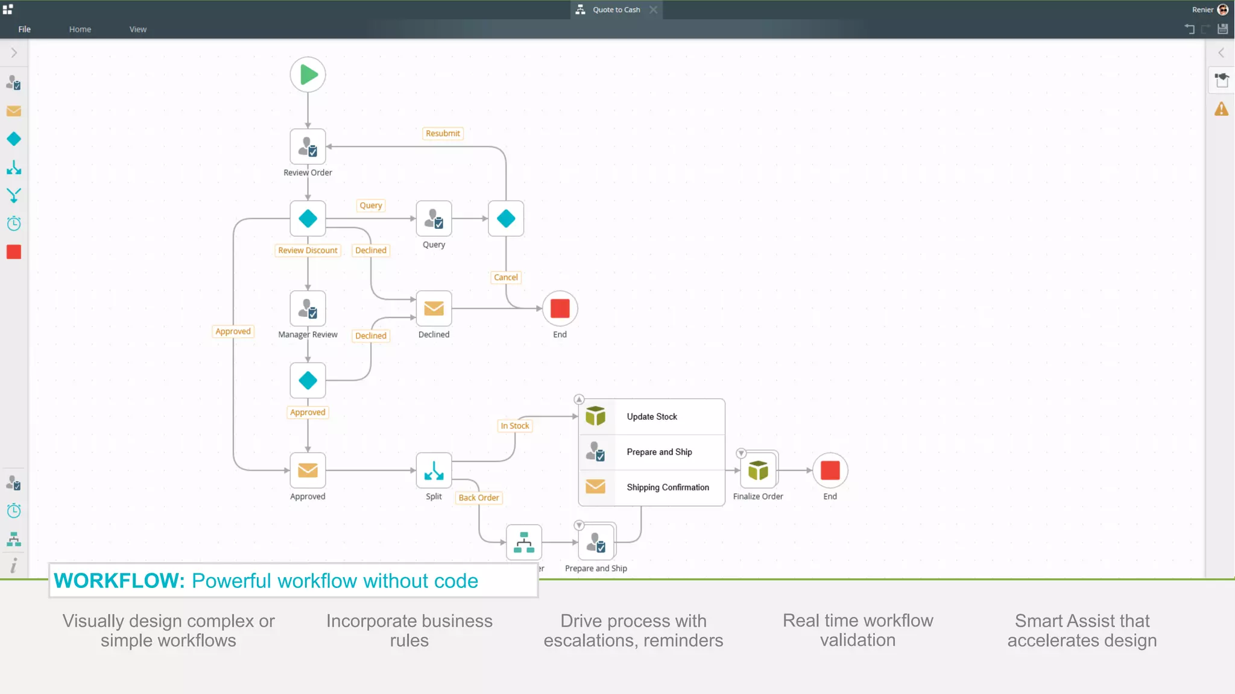Viewport: 1235px width, 694px height.
Task: Click the green Start node
Action: 308,75
